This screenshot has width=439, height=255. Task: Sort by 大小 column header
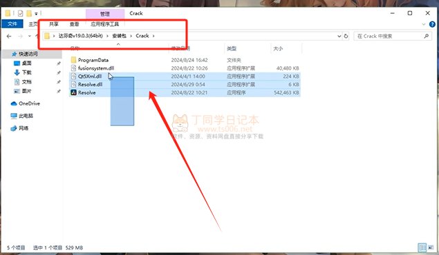[x=278, y=48]
